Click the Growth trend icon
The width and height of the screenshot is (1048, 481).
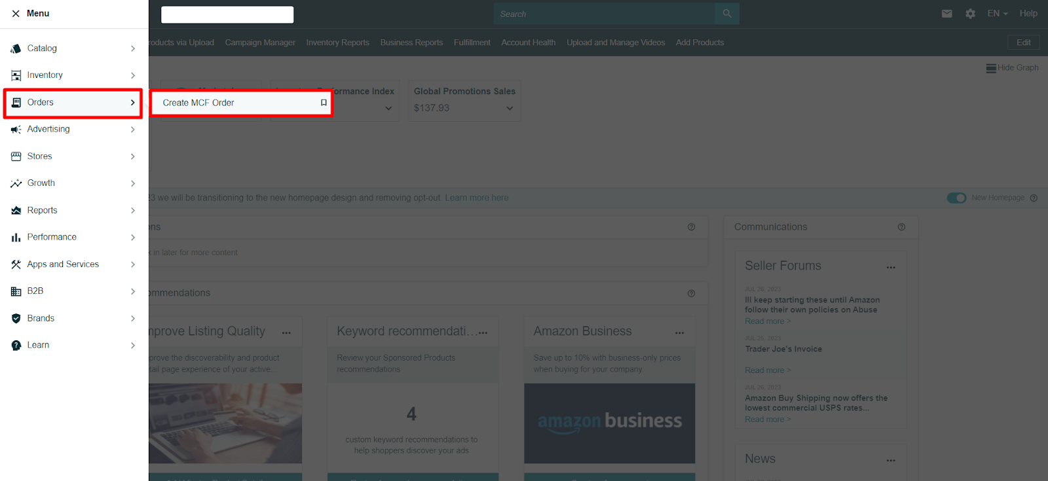point(16,183)
